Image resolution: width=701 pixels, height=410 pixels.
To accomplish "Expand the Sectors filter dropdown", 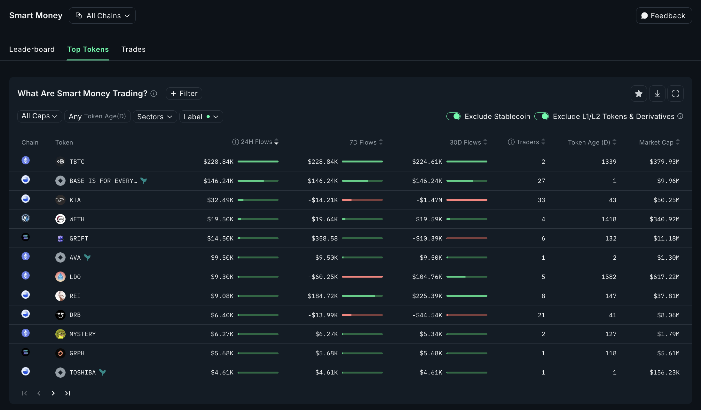I will [x=154, y=116].
